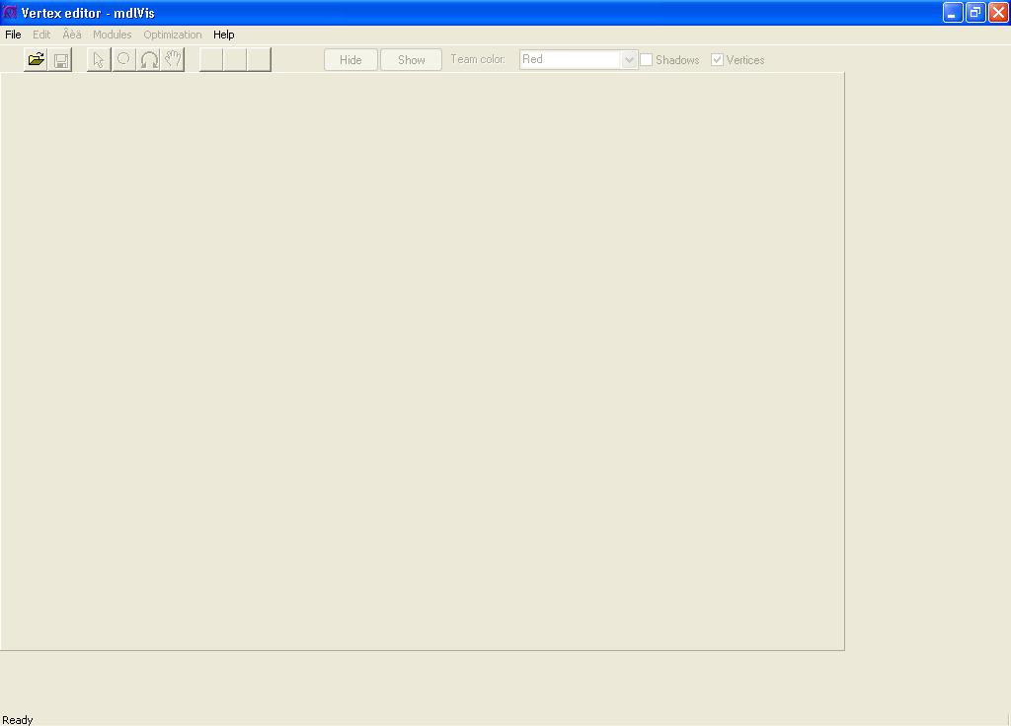Image resolution: width=1011 pixels, height=726 pixels.
Task: Click the Team color label
Action: (477, 59)
